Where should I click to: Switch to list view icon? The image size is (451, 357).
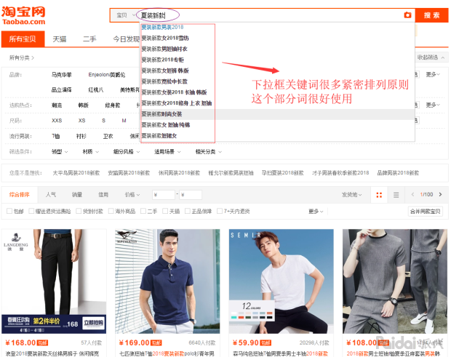[x=396, y=195]
